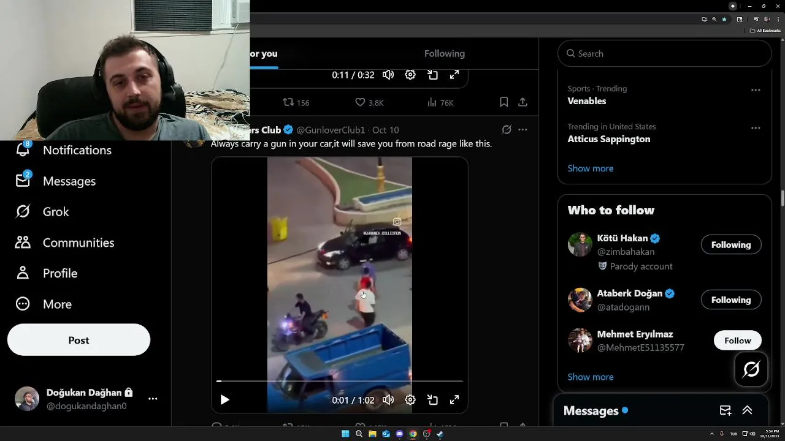
Task: Repost the tweet with 156 reposts
Action: (x=296, y=102)
